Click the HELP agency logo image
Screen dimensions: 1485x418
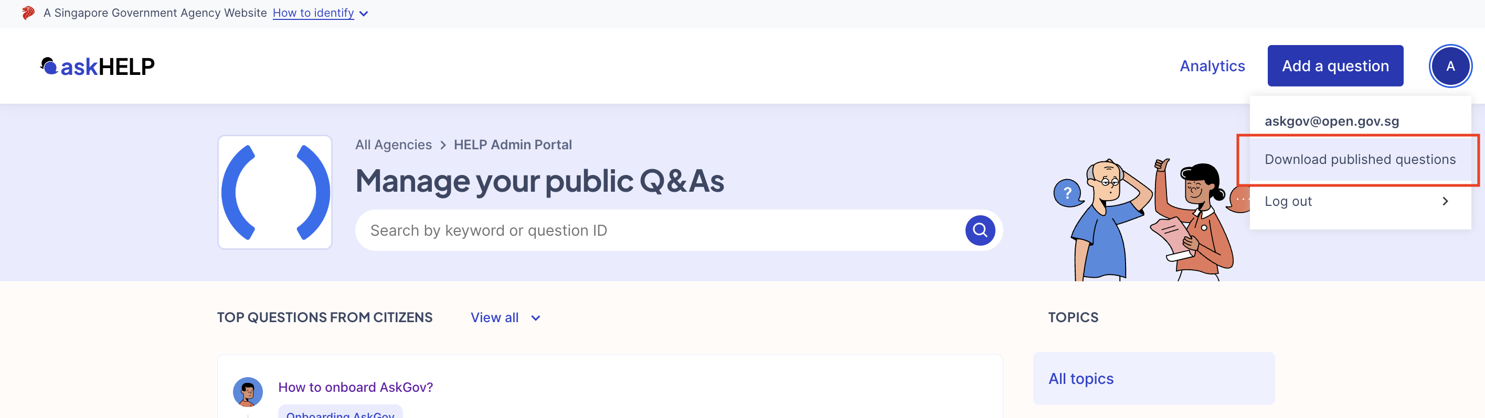tap(275, 192)
